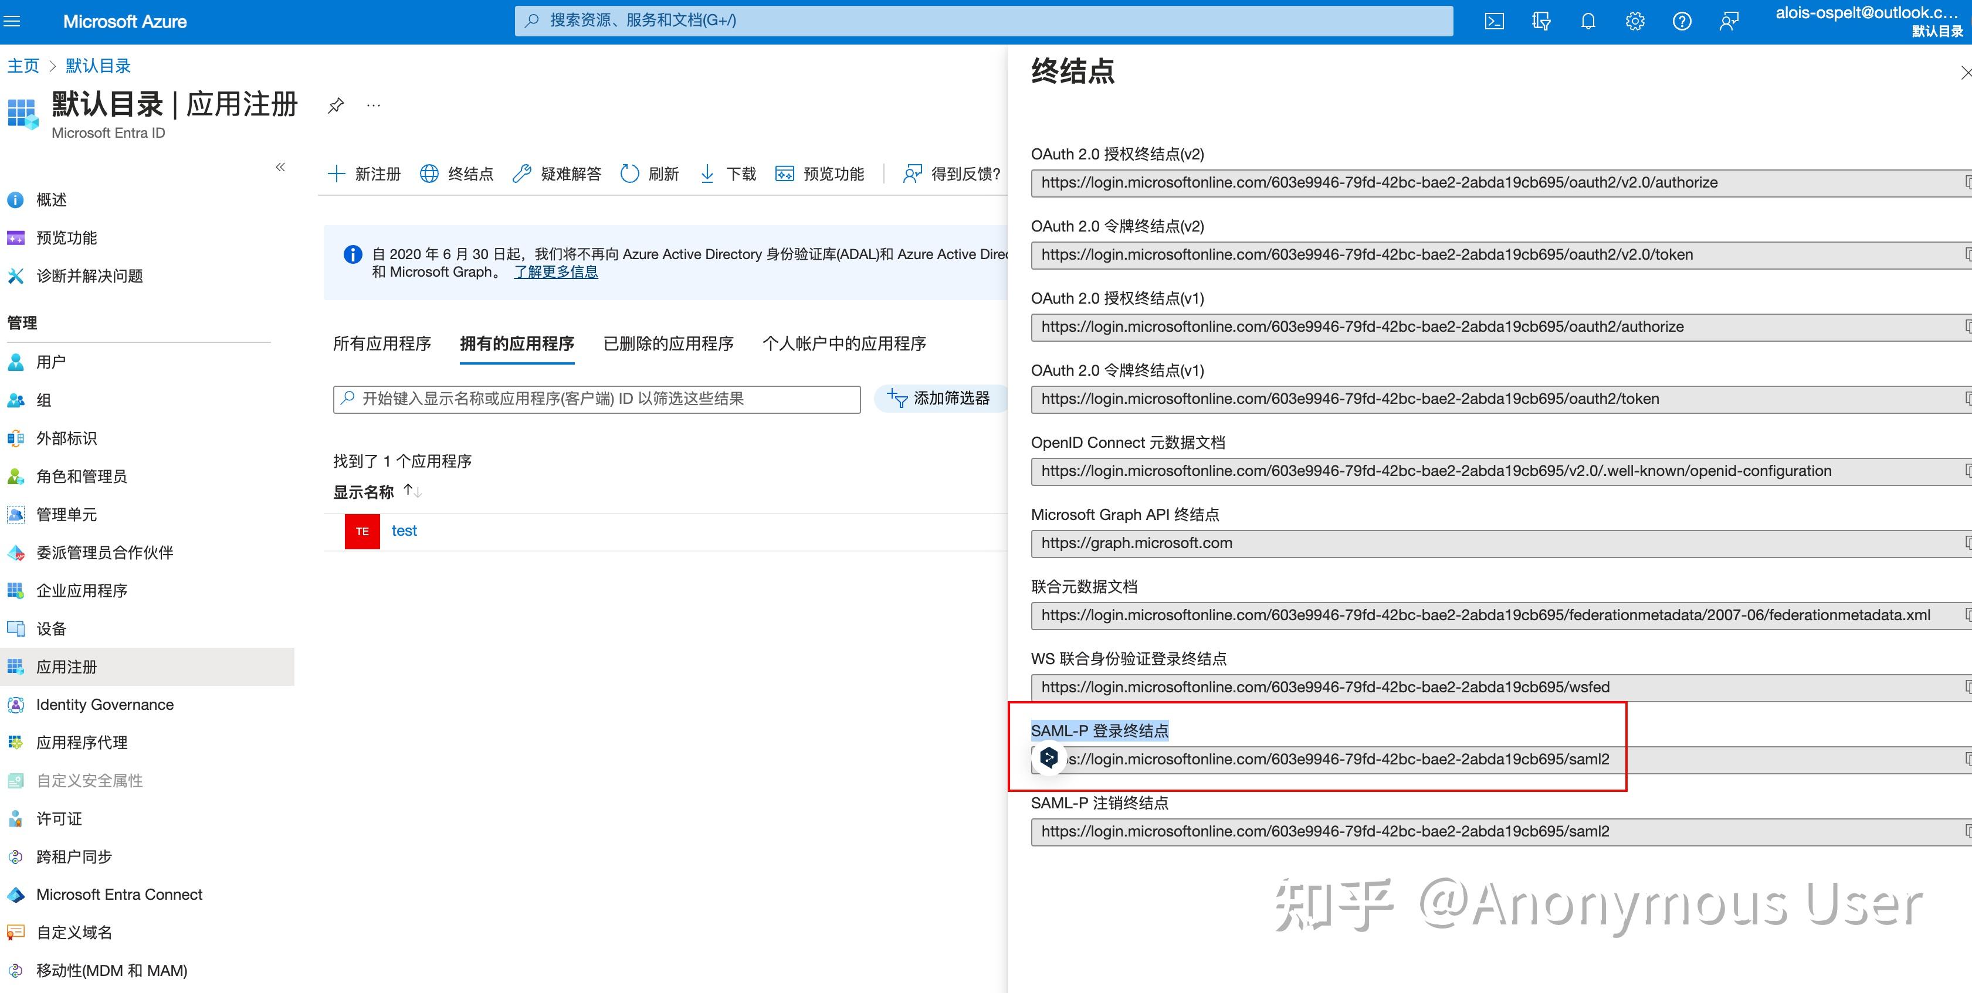Open 企业应用程序 from the sidebar
This screenshot has width=1972, height=993.
point(82,590)
